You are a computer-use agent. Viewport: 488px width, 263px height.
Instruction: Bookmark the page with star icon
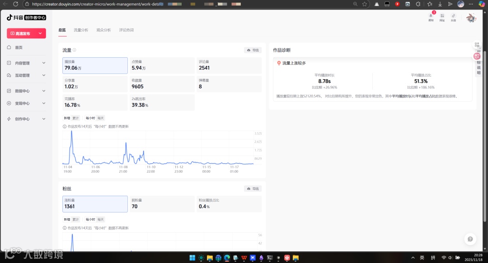click(x=365, y=4)
